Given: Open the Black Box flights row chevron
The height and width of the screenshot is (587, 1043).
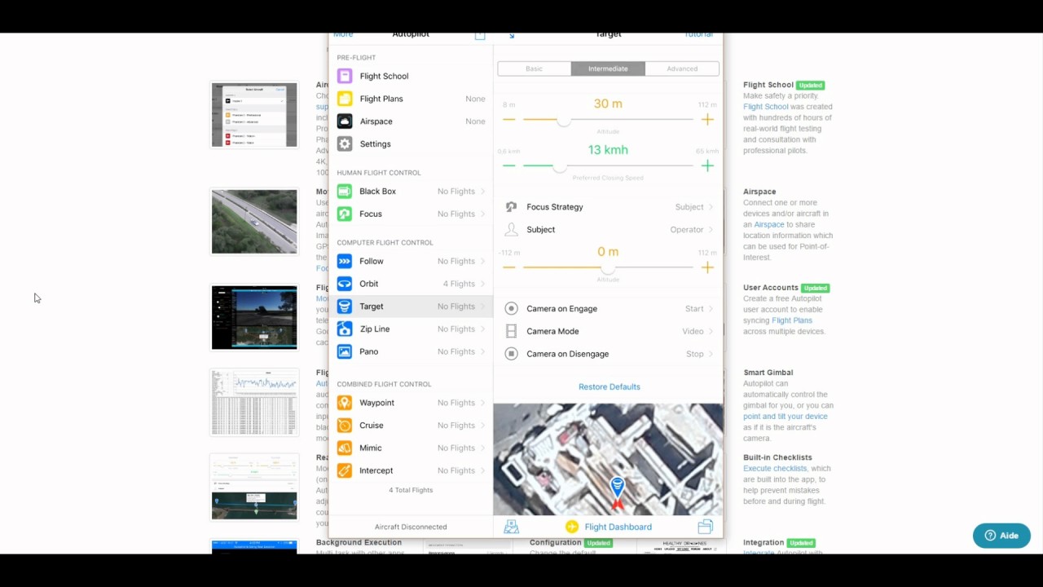Looking at the screenshot, I should pyautogui.click(x=482, y=192).
